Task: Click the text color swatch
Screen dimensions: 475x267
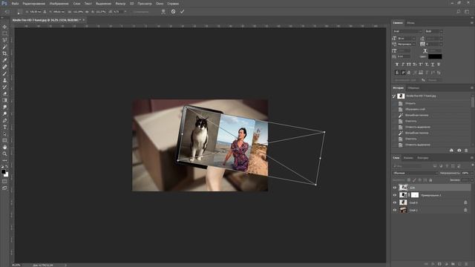Action: (435, 56)
